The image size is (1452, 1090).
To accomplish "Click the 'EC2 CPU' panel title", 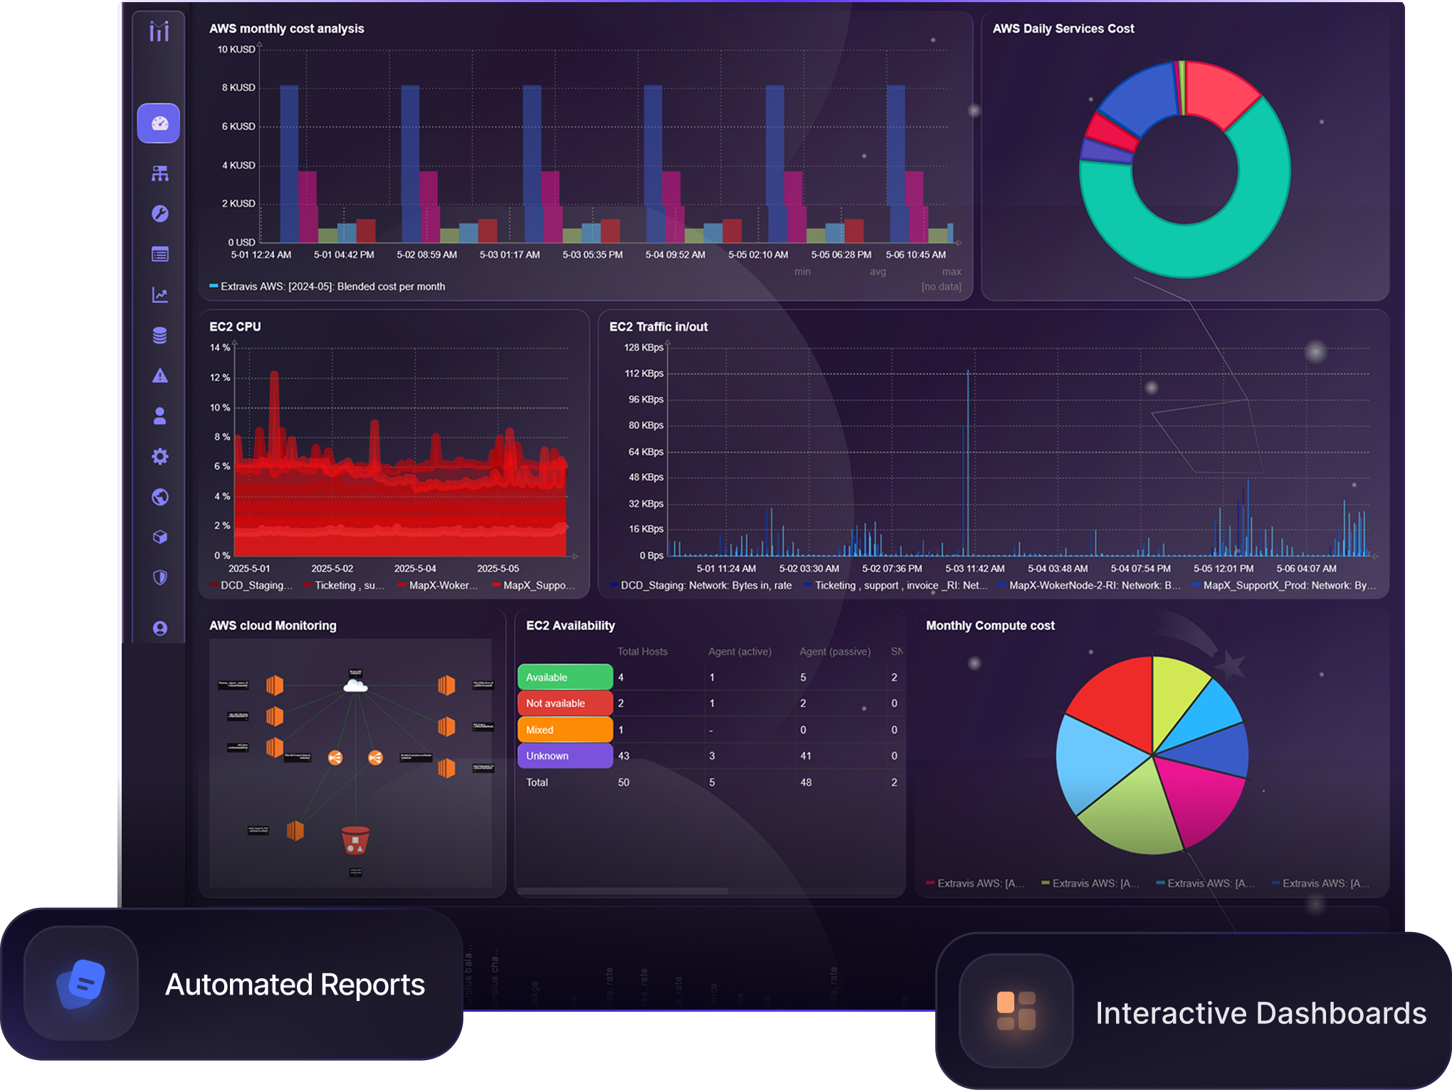I will 235,327.
